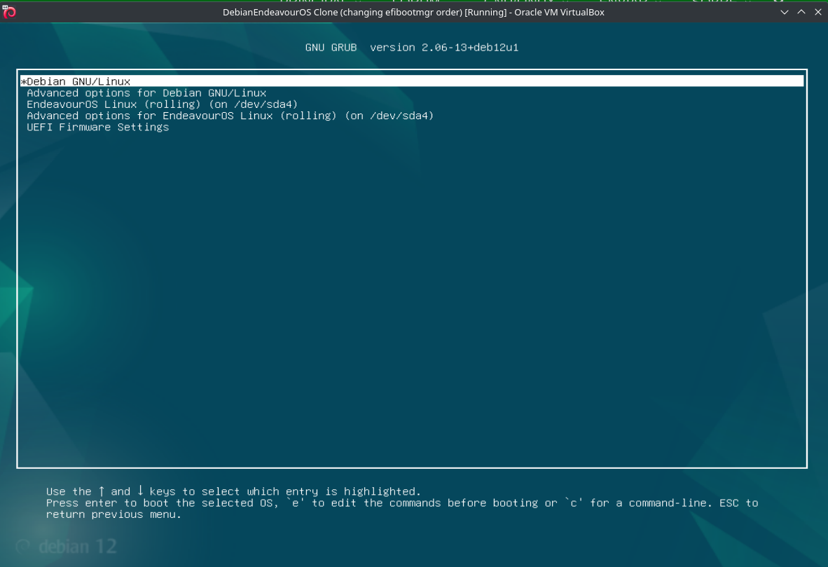Click the ESC hint in help text
828x567 pixels.
(x=729, y=503)
